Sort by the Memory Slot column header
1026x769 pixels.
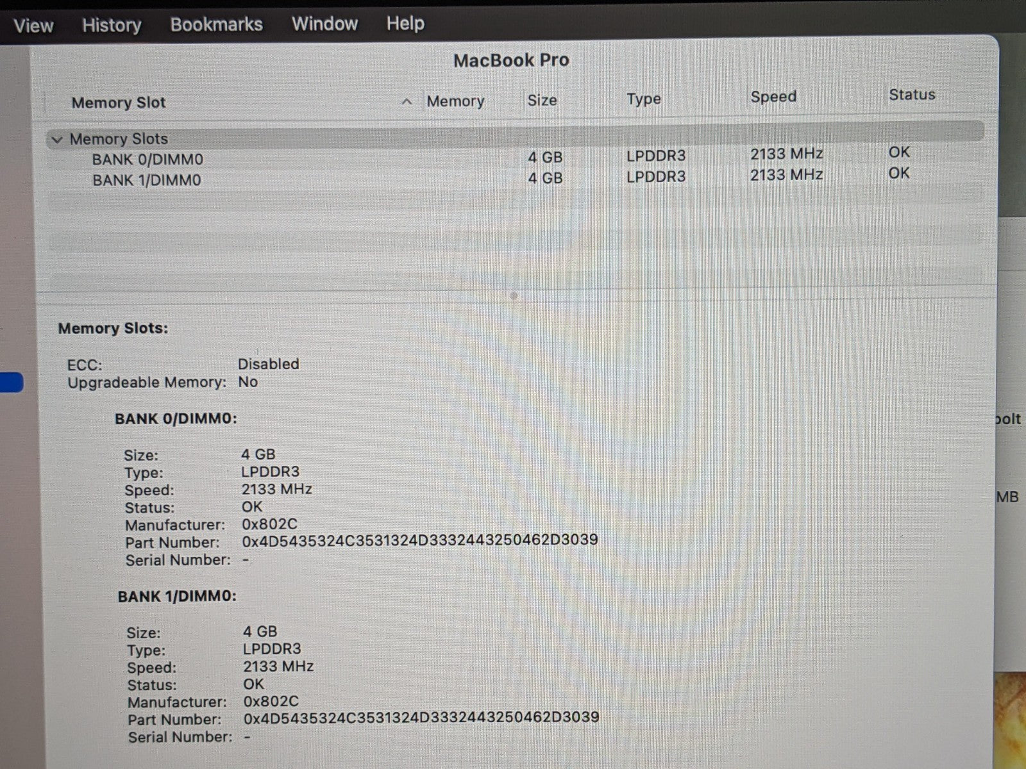[x=119, y=103]
